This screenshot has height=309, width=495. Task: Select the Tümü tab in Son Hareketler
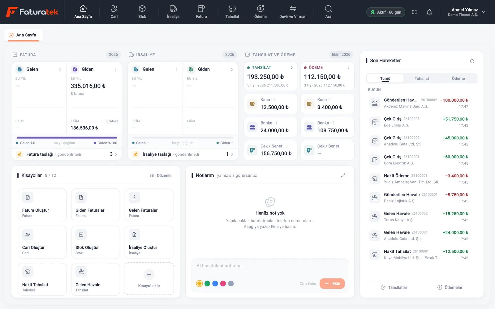[x=385, y=78]
